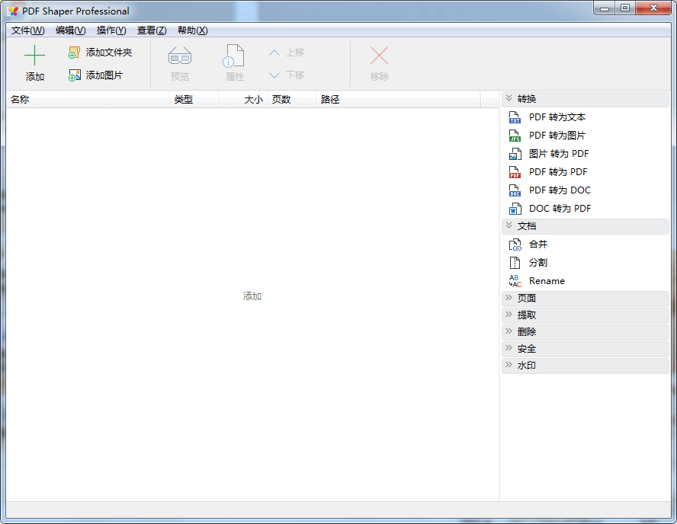Image resolution: width=677 pixels, height=524 pixels.
Task: Click the 分割 label text
Action: pos(538,263)
